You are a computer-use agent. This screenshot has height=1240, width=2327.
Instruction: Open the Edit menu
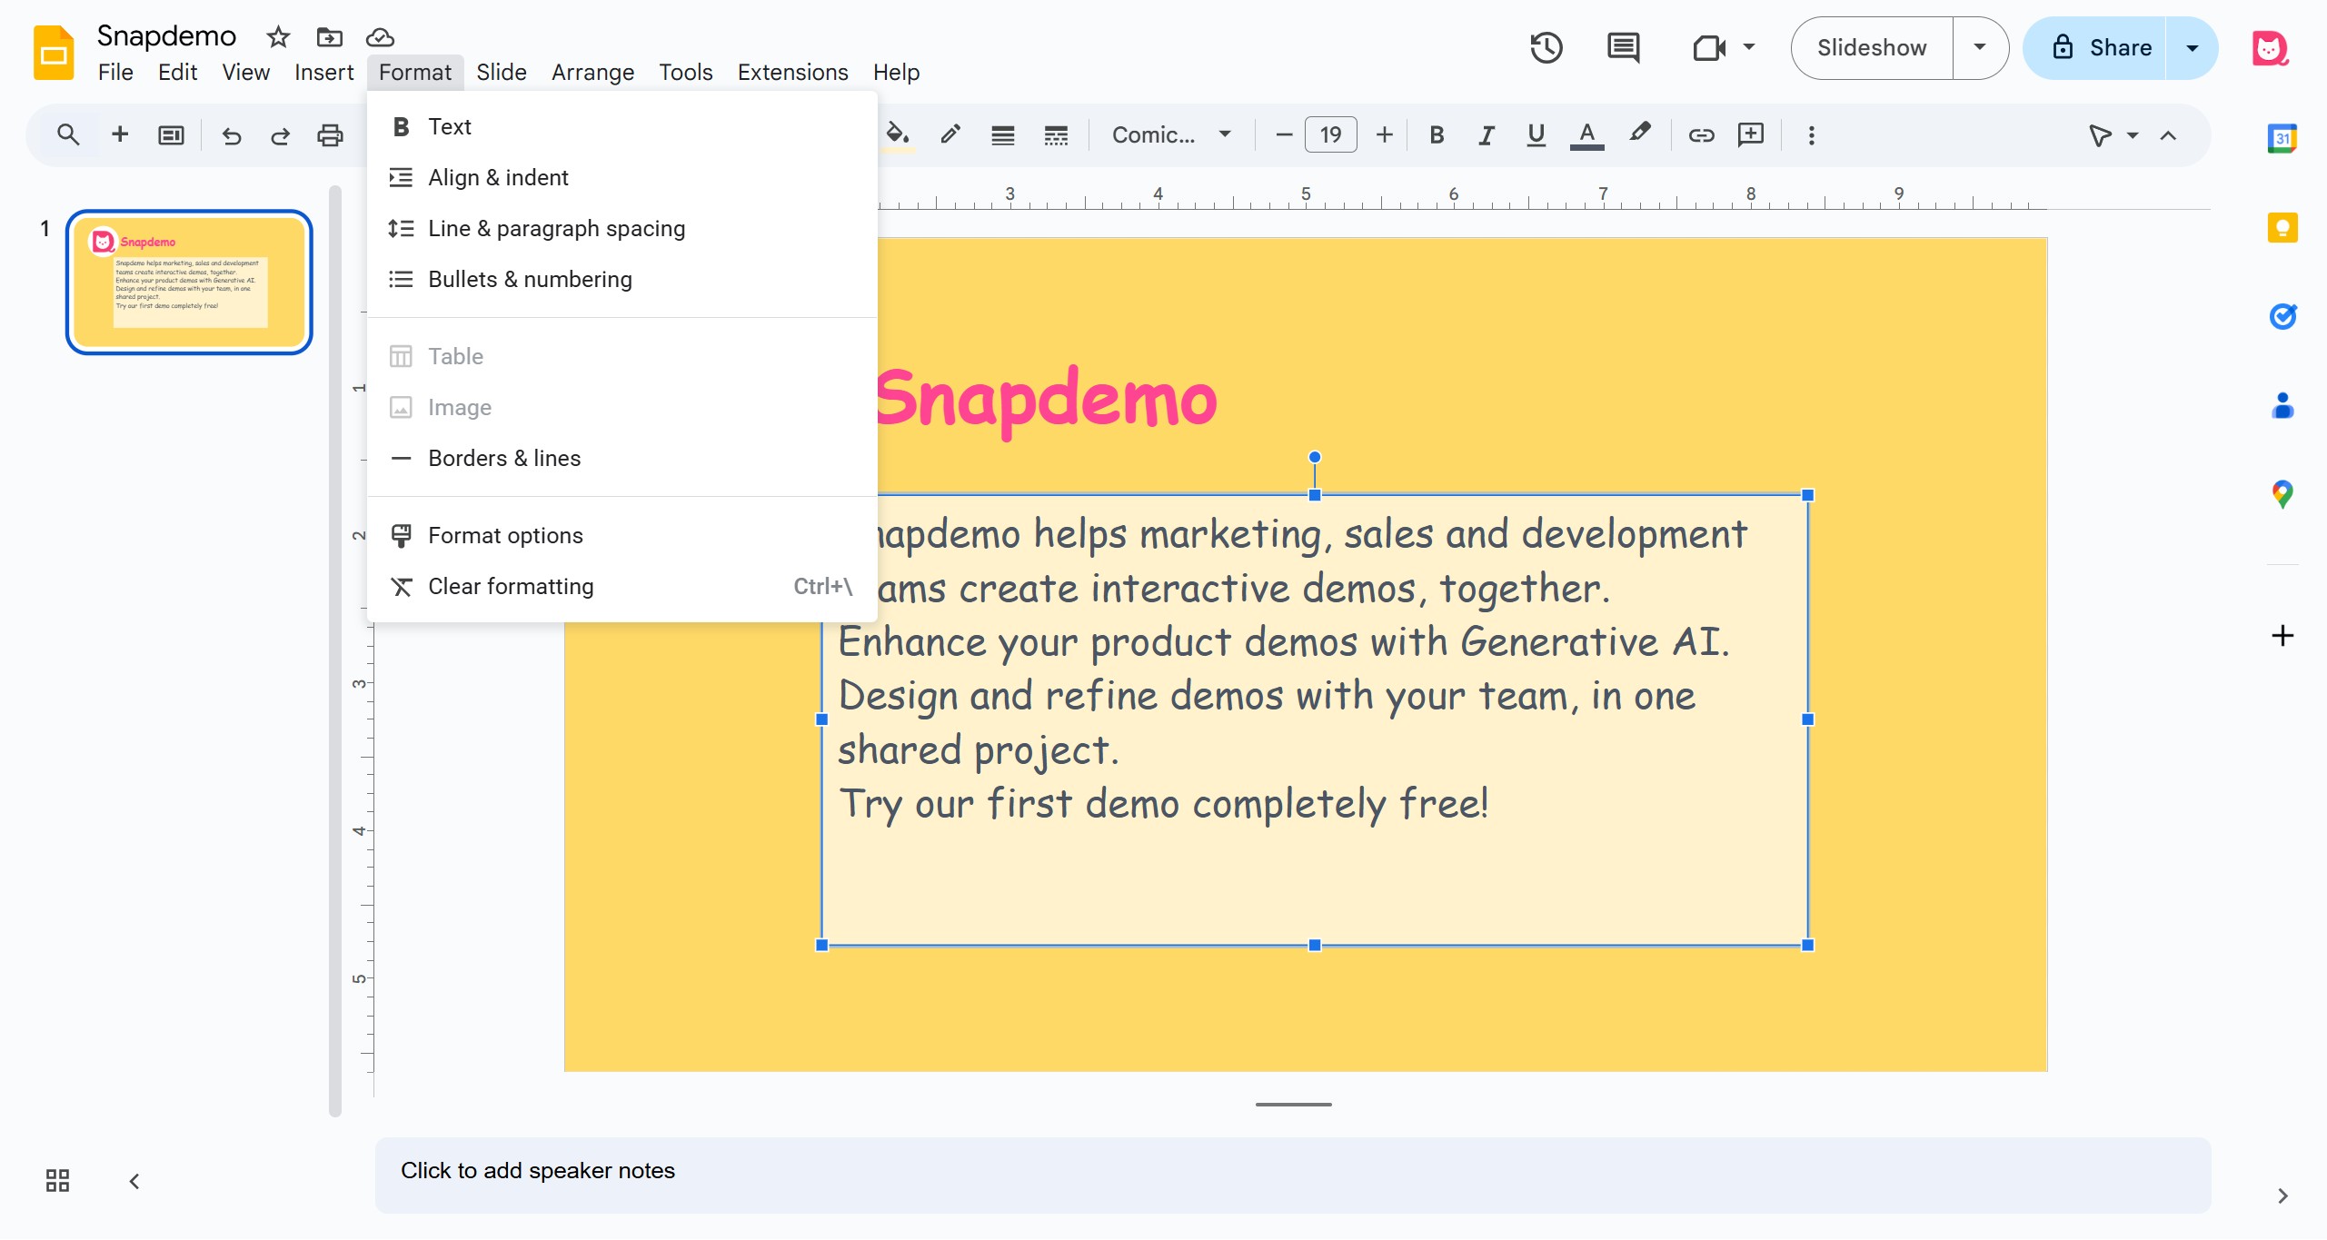click(177, 73)
